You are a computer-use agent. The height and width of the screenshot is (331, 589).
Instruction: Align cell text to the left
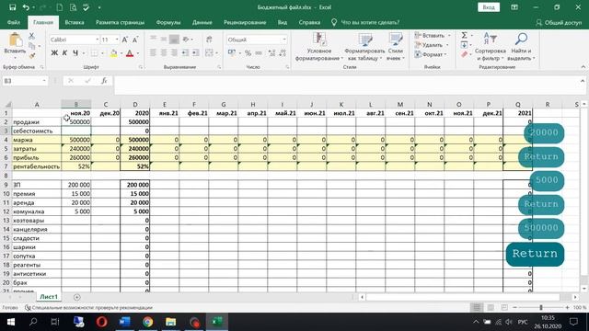tap(153, 53)
